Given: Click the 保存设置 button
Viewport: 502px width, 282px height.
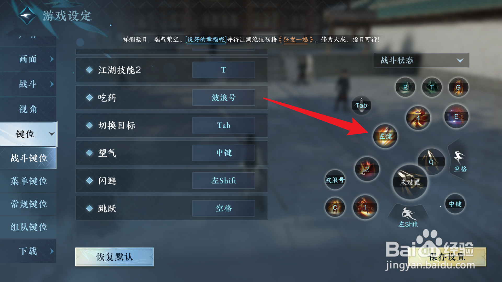Looking at the screenshot, I should tap(447, 257).
